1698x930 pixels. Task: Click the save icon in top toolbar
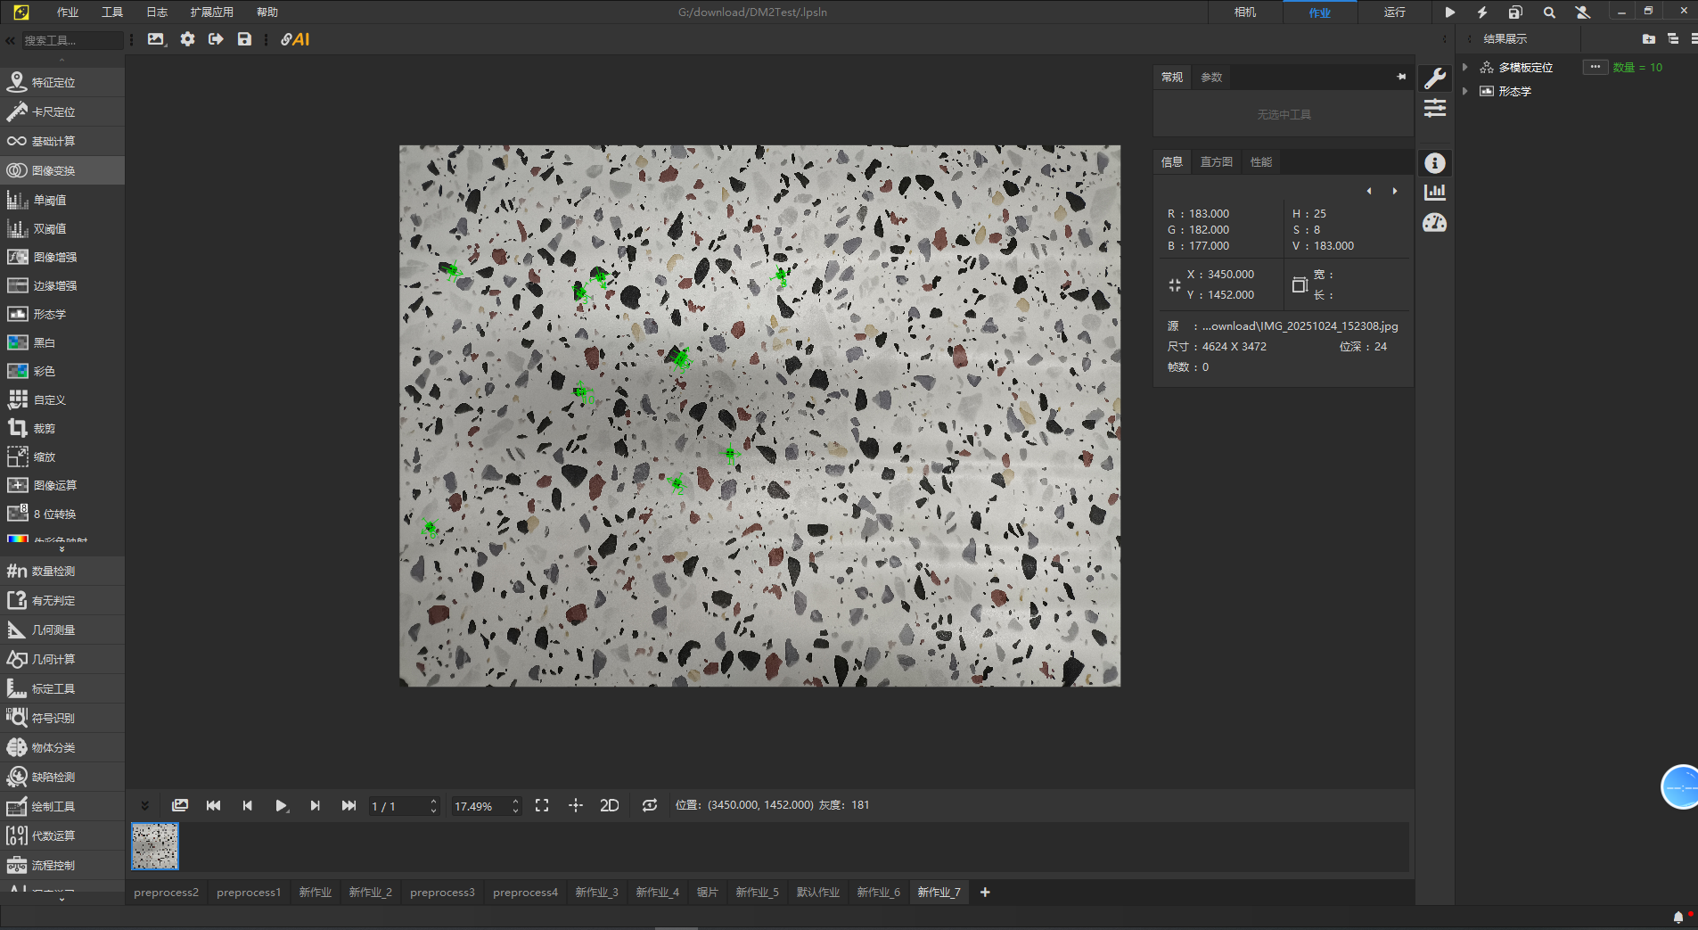tap(244, 39)
